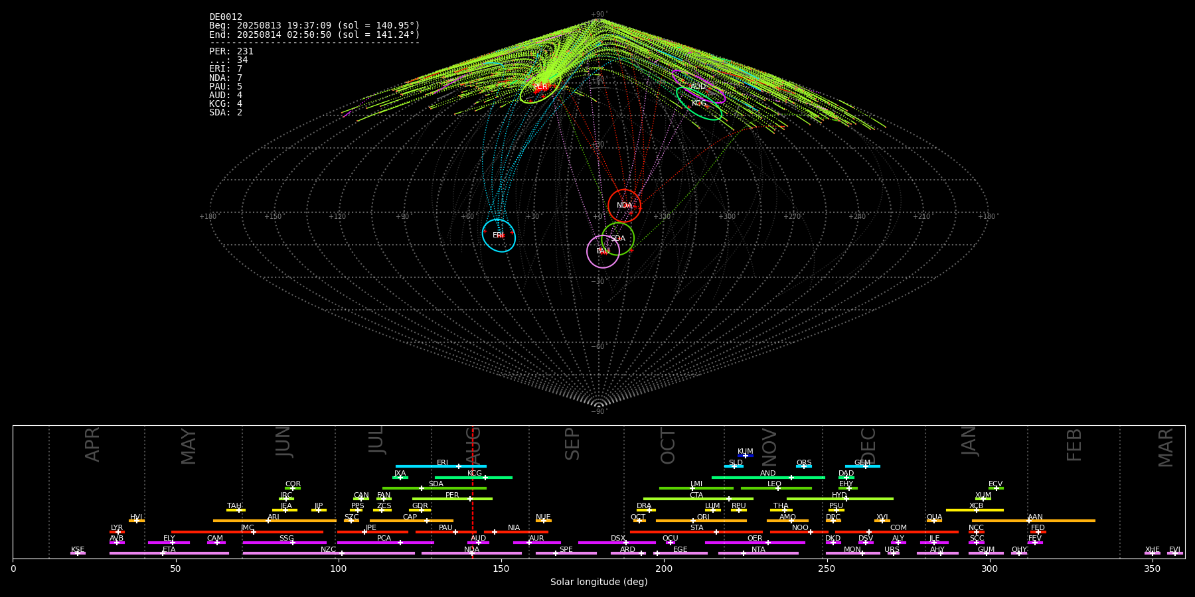Click the pink NDA bar in timeline

point(472,553)
